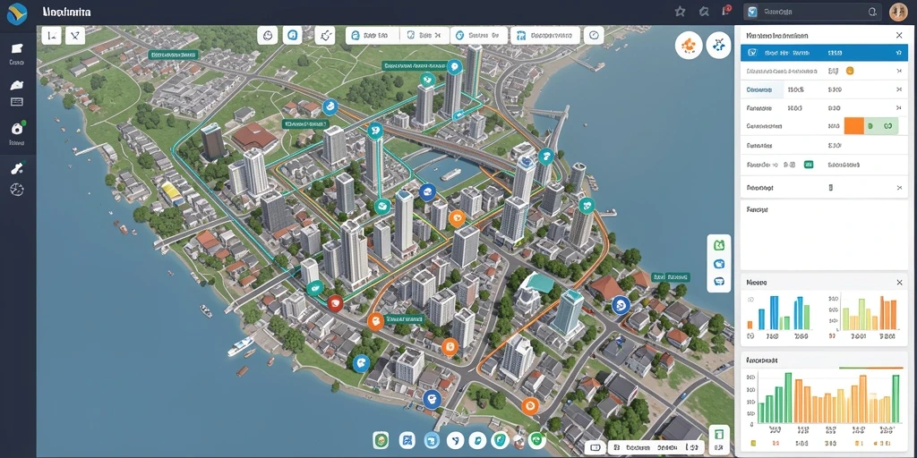The height and width of the screenshot is (458, 917).
Task: Click the orange round map layer button
Action: pyautogui.click(x=689, y=45)
